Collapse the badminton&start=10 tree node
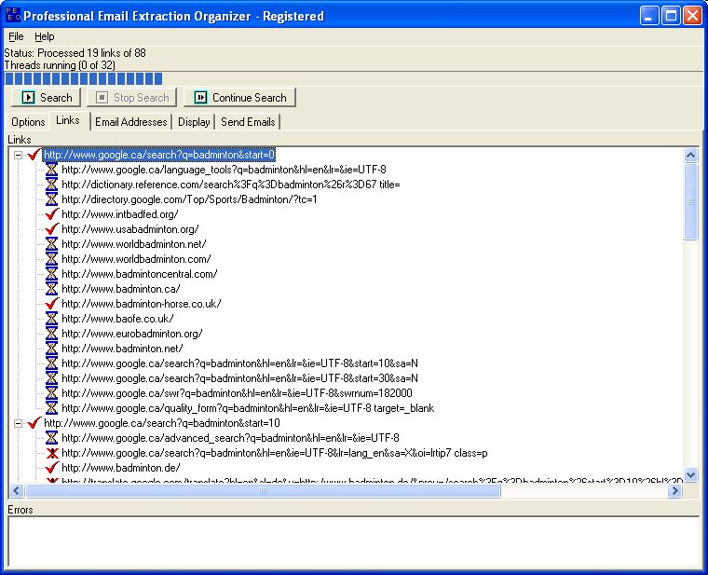Viewport: 708px width, 575px height. (x=20, y=423)
